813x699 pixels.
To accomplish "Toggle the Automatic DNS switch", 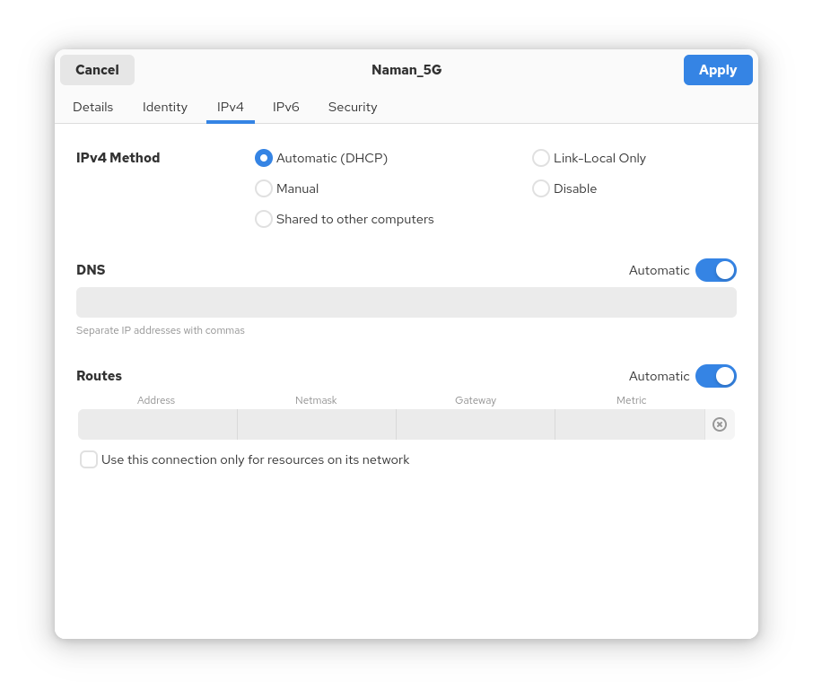I will tap(715, 270).
